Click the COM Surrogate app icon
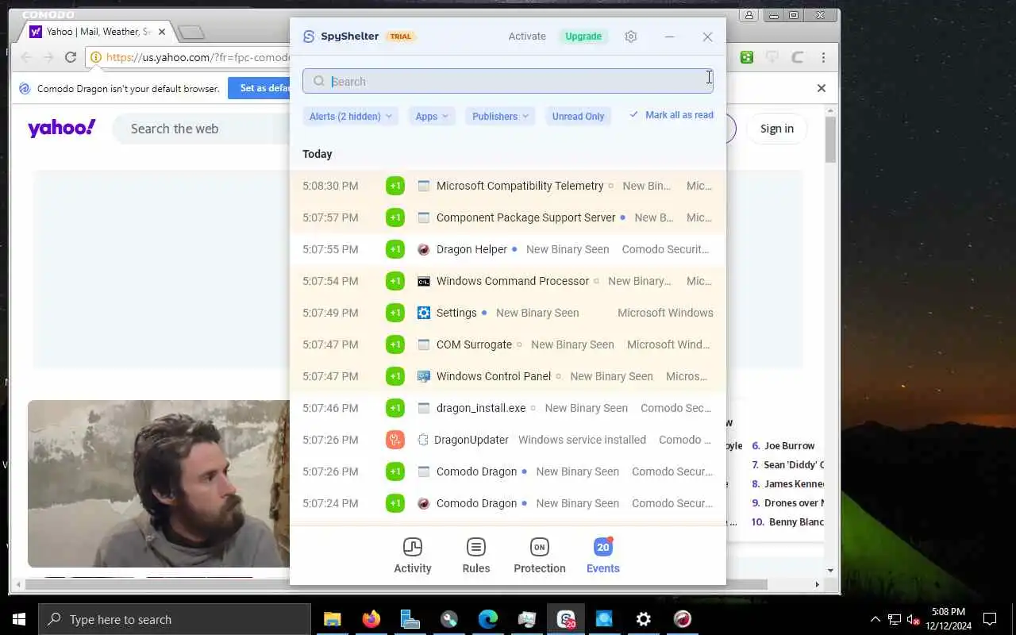Image resolution: width=1016 pixels, height=635 pixels. [424, 344]
